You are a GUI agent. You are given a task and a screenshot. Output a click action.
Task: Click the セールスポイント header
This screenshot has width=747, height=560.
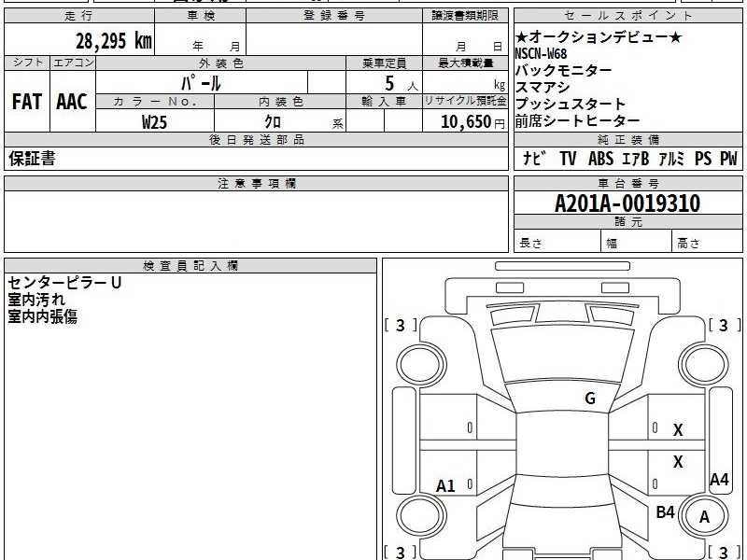[627, 16]
